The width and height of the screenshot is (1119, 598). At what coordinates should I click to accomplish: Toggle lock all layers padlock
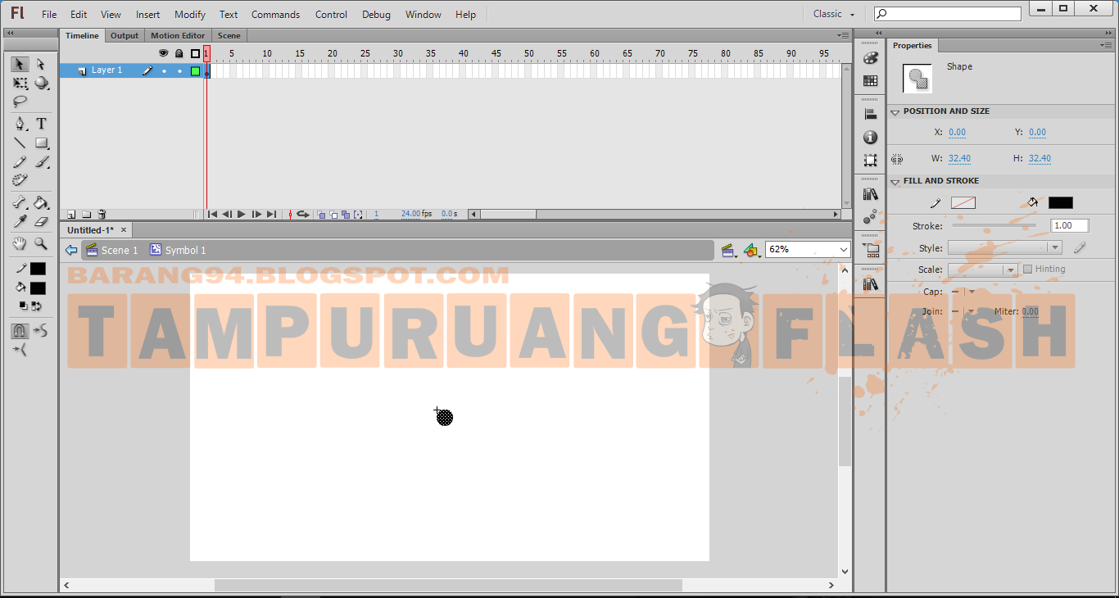179,53
